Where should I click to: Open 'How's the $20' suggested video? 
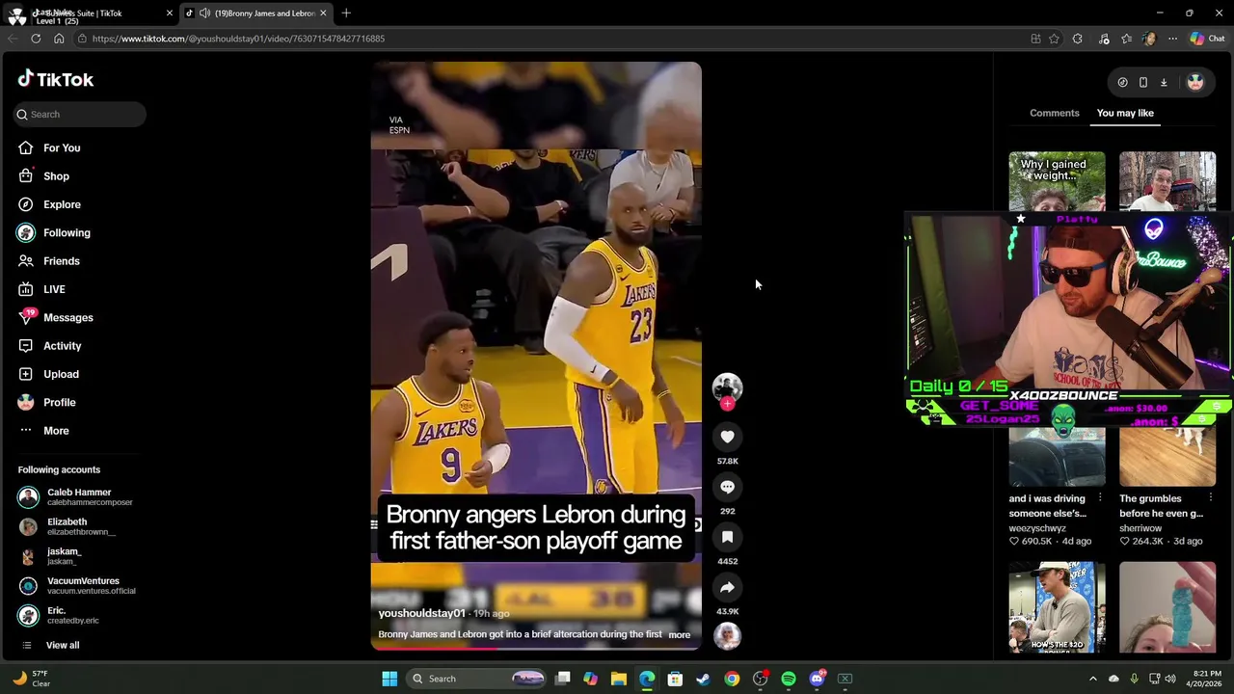pyautogui.click(x=1057, y=607)
